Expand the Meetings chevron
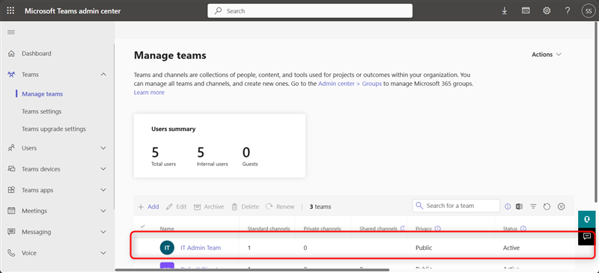This screenshot has height=273, width=599. [103, 211]
